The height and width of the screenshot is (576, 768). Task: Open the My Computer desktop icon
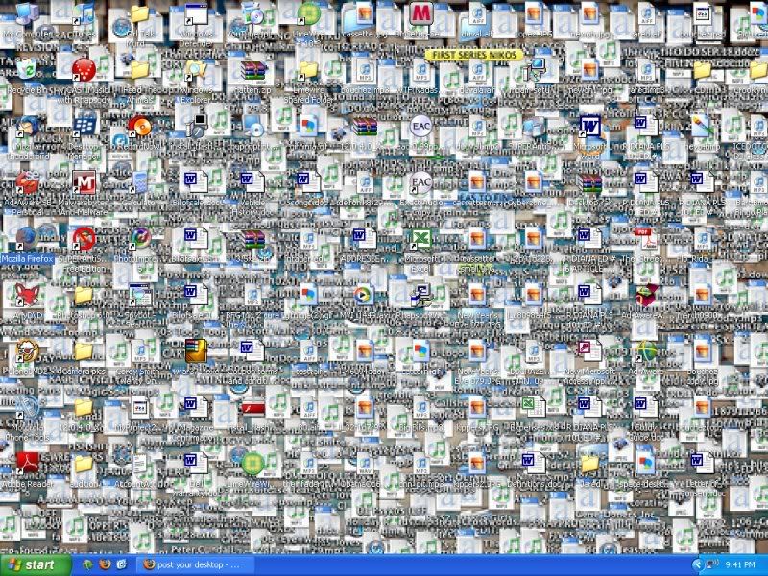[x=25, y=14]
